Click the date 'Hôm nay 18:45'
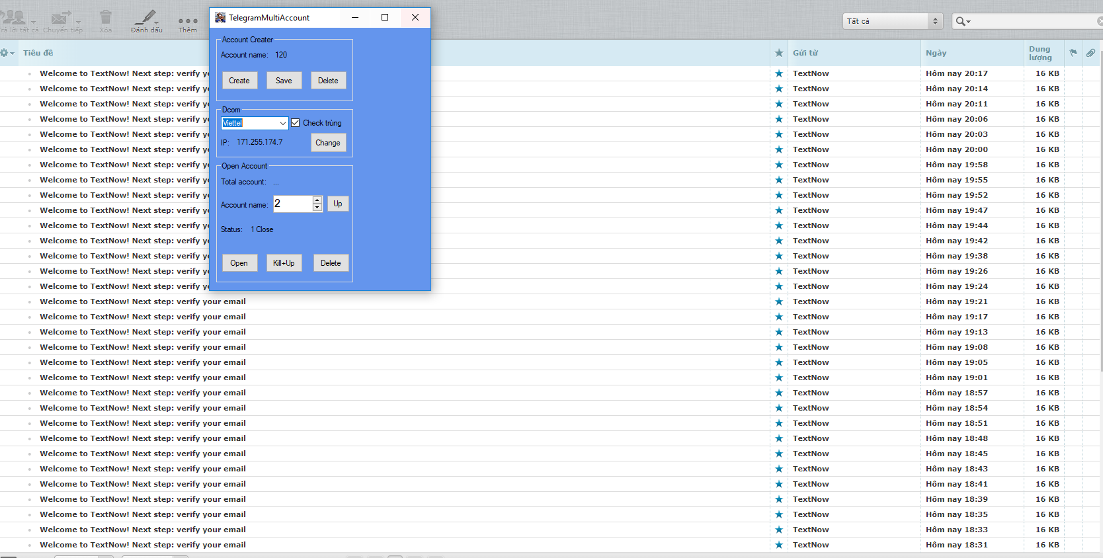Screen dimensions: 1103x558 [957, 454]
